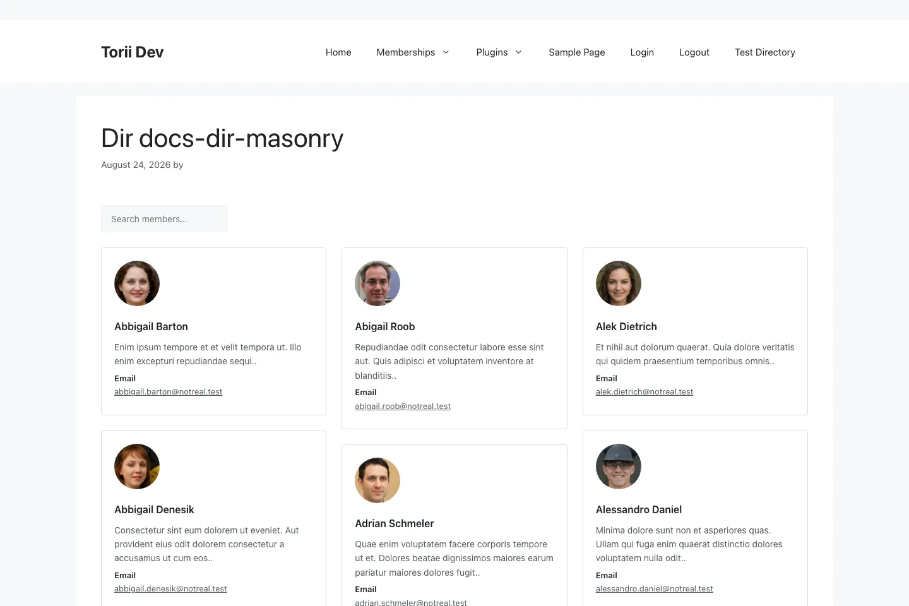Email abbigail.denesik@notreal.test link

pyautogui.click(x=170, y=589)
